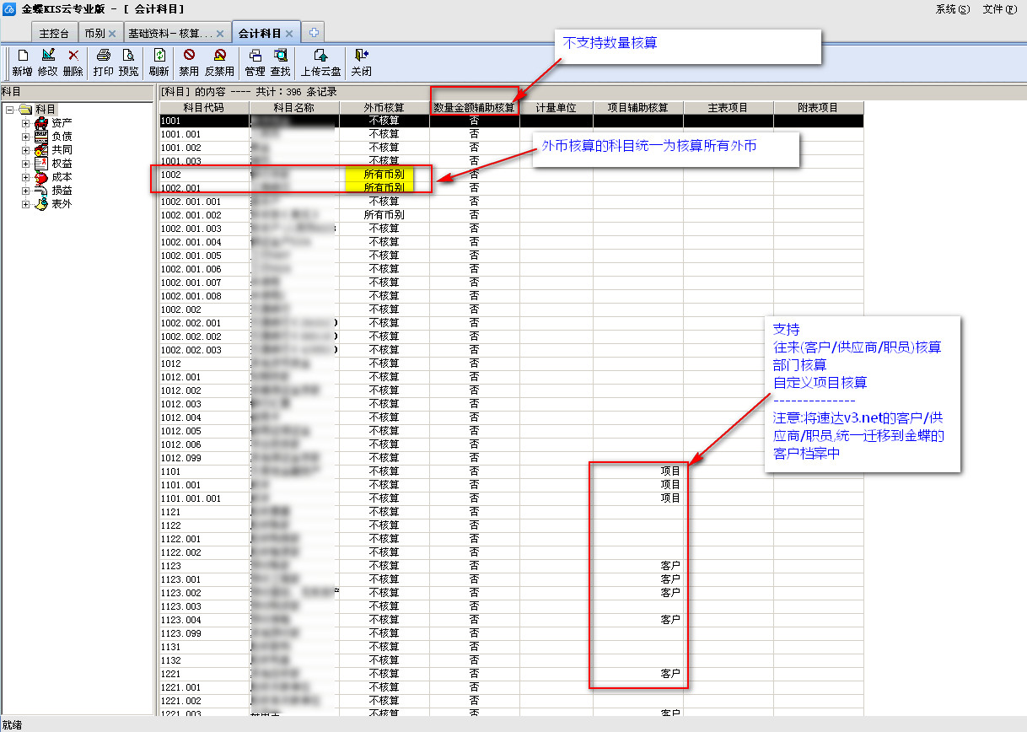Close the 币别 tab
Viewport: 1027px width, 732px height.
(112, 34)
